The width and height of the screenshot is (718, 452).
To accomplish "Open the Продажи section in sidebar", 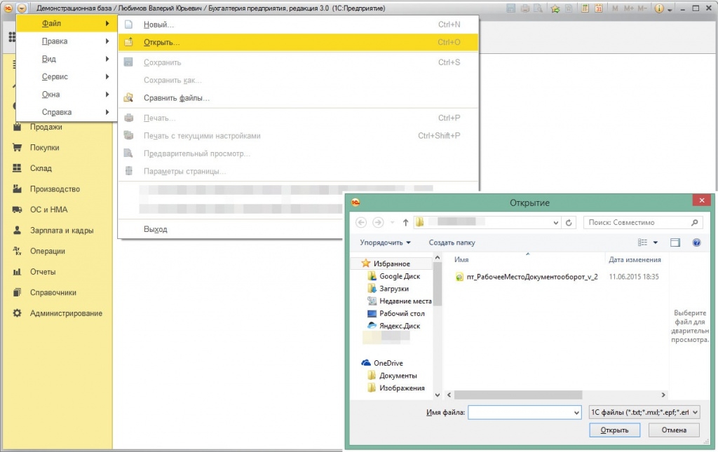I will click(46, 127).
